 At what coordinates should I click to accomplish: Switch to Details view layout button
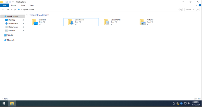tap(196, 99)
